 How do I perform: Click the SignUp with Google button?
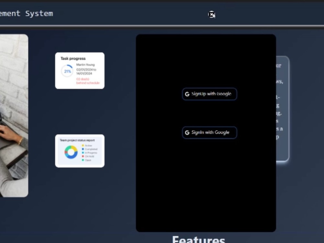[210, 94]
